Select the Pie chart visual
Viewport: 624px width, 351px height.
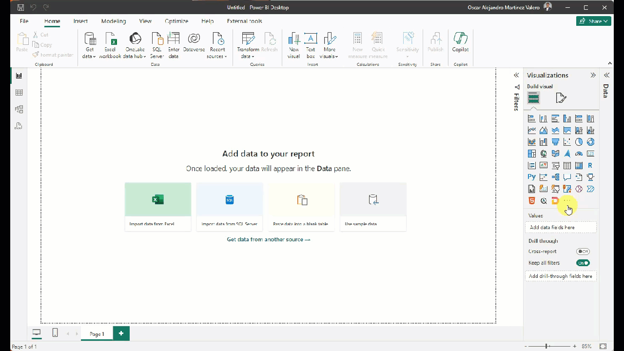[579, 142]
